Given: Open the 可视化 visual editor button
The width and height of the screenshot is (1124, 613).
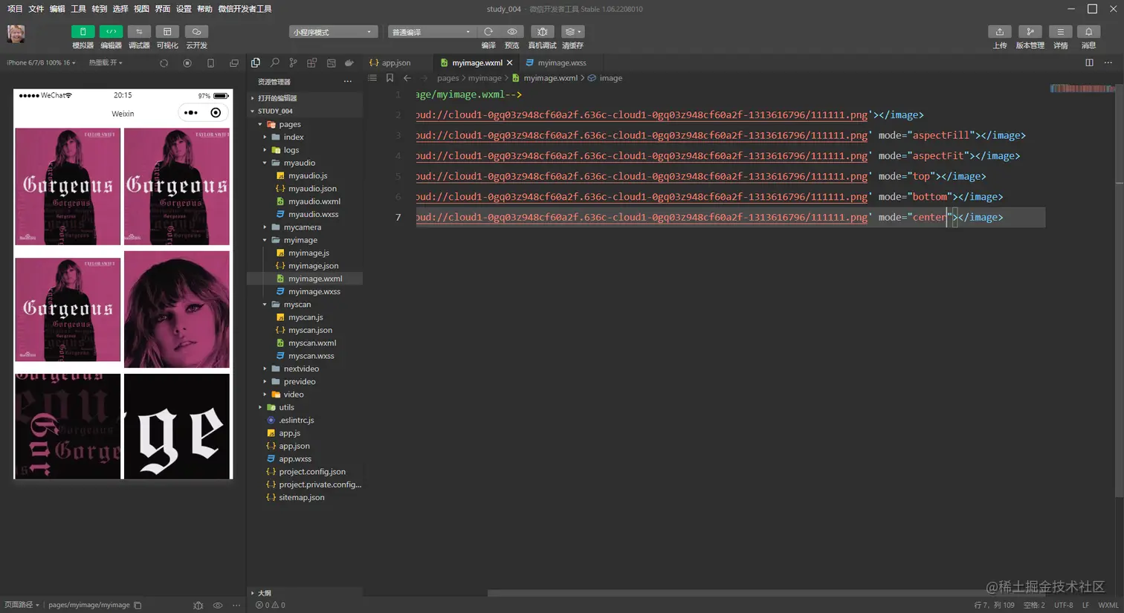Looking at the screenshot, I should [x=167, y=32].
